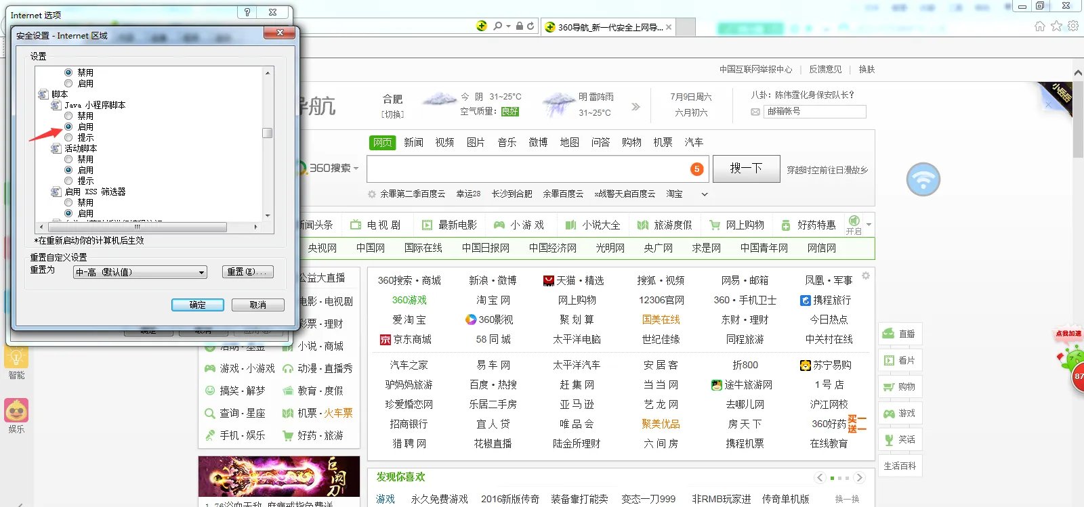The height and width of the screenshot is (507, 1084).
Task: Select 禁用 under 活动脚本
Action: (x=68, y=160)
